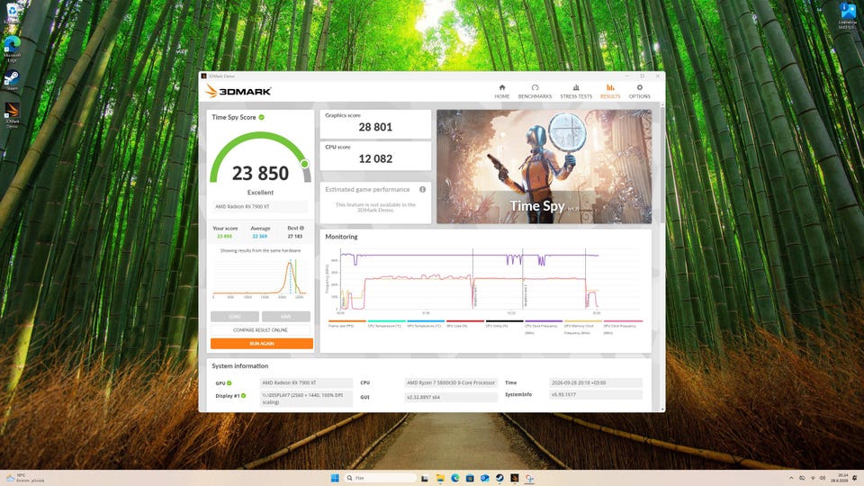Open the Home section in 3DMark
The height and width of the screenshot is (486, 864).
[501, 92]
